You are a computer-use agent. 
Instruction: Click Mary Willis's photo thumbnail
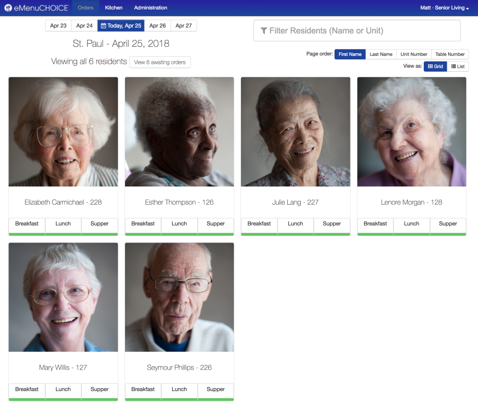coord(63,297)
